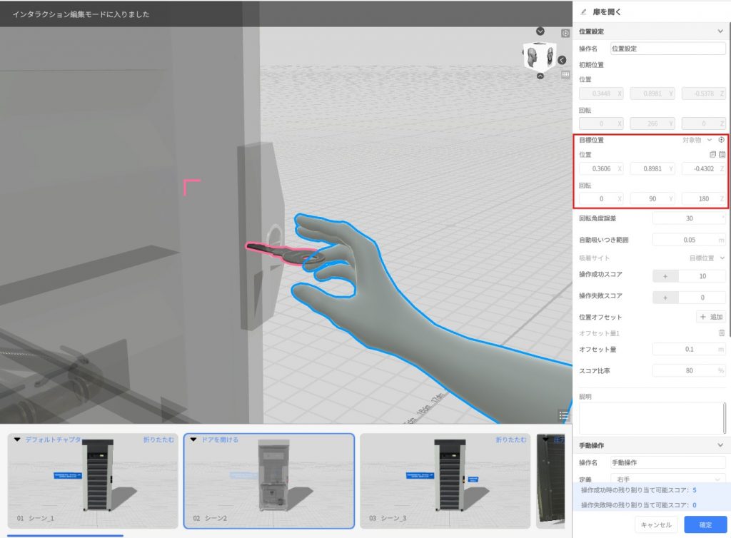Copy the target position values

tap(712, 154)
